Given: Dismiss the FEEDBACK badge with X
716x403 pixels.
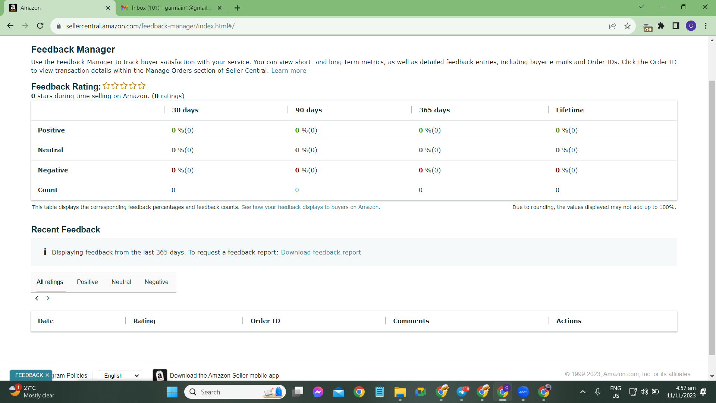Looking at the screenshot, I should [x=47, y=375].
